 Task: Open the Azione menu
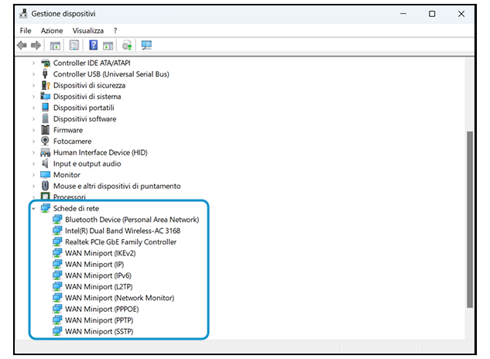coord(52,31)
